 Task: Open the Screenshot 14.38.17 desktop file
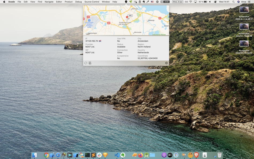(x=244, y=13)
